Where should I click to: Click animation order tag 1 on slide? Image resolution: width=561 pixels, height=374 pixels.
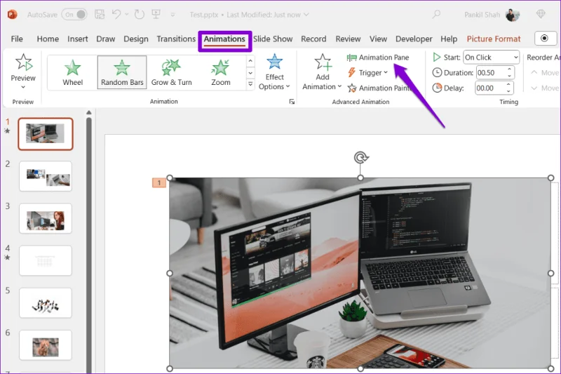pyautogui.click(x=159, y=183)
